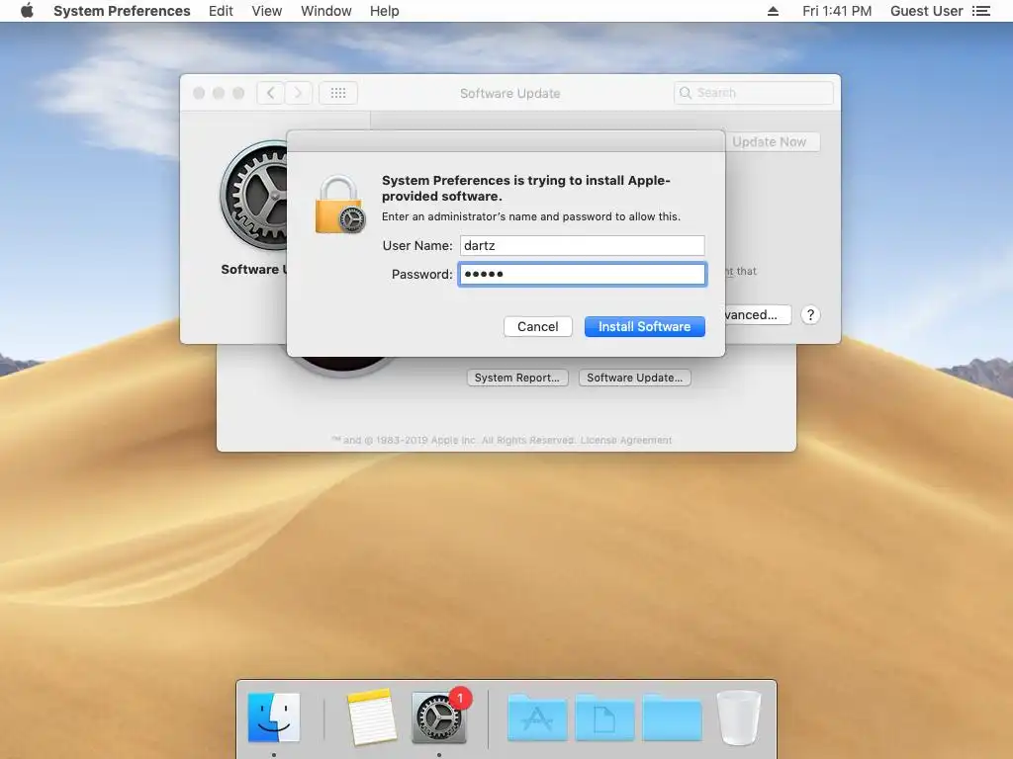
Task: Click the Search field in Software Update
Action: [753, 93]
